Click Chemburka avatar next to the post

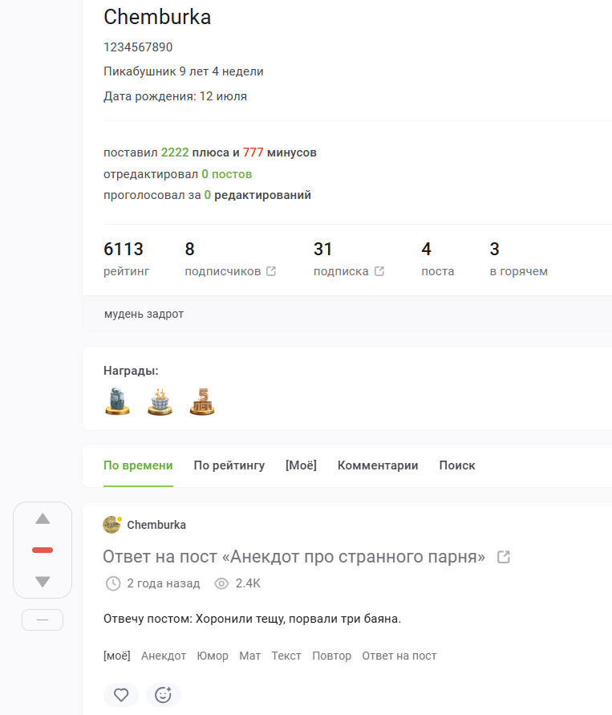coord(111,525)
